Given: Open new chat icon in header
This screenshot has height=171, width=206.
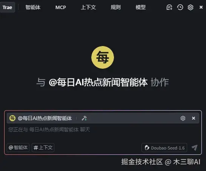Looking at the screenshot, I should click(169, 7).
